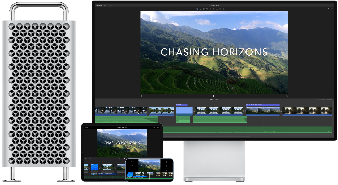Tap Done on the iPad project
338x185 pixels.
pyautogui.click(x=87, y=127)
